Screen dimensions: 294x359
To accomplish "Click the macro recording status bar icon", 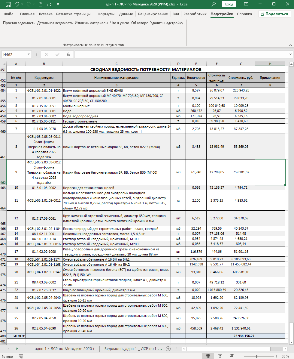I will coord(21,356).
